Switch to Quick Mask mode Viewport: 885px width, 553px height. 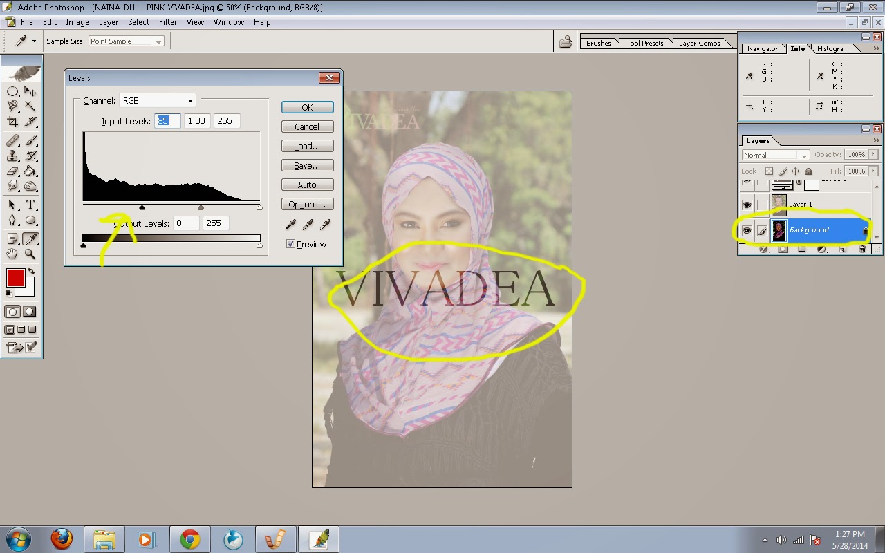(30, 312)
